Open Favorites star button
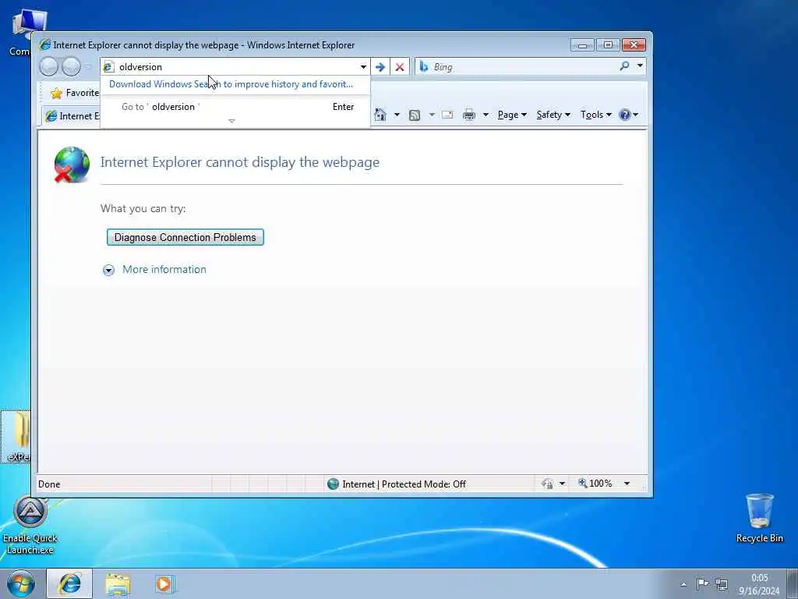This screenshot has width=798, height=599. pos(74,93)
